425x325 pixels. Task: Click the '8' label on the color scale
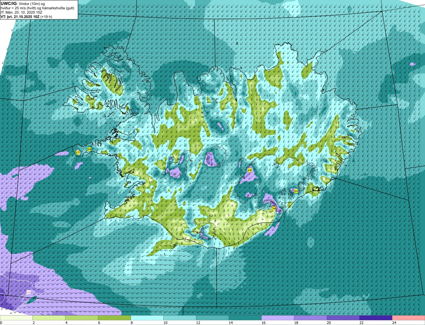coord(131,323)
